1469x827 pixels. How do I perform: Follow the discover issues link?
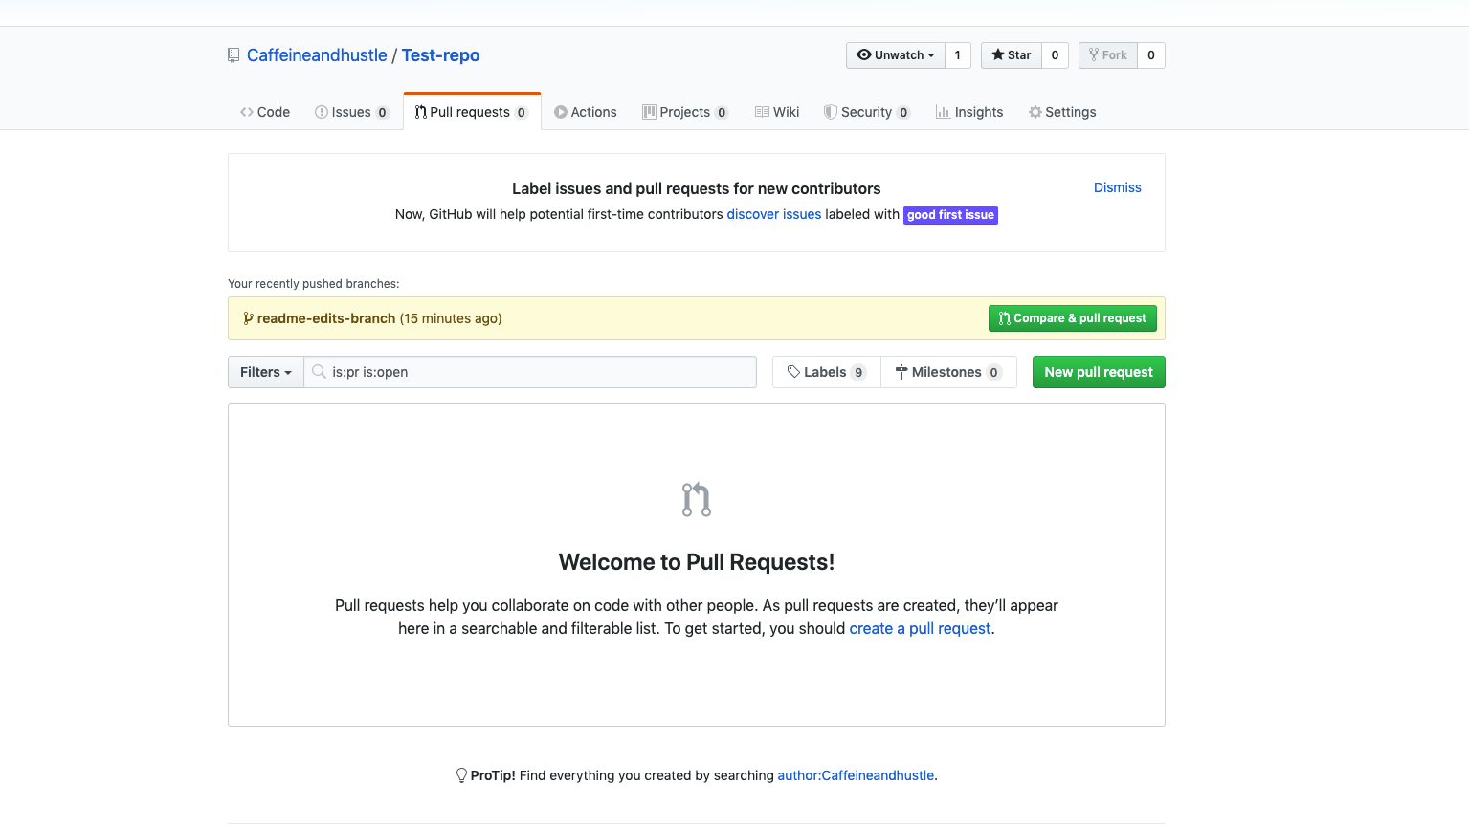(774, 214)
